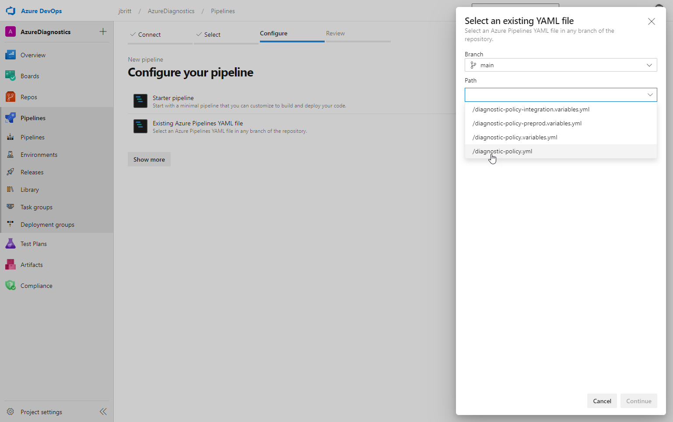Click the Azure DevOps logo icon
The image size is (673, 422).
tap(11, 11)
